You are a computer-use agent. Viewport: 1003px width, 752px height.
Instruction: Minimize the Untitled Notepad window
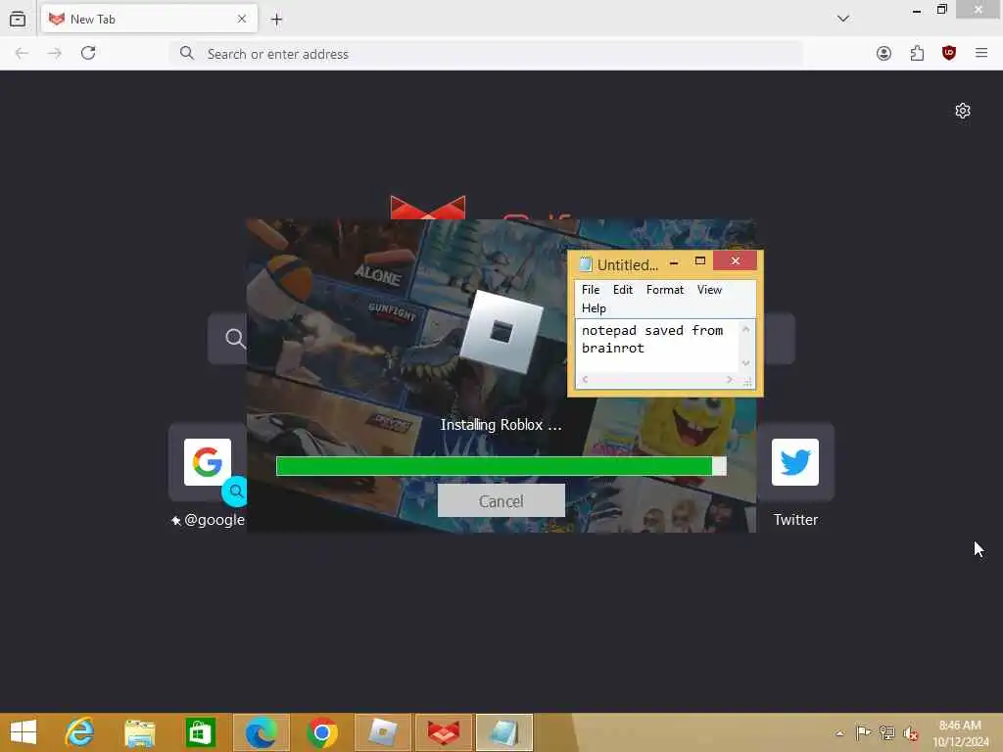click(674, 261)
